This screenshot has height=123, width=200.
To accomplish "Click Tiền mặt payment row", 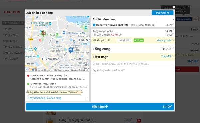I will coord(133,57).
